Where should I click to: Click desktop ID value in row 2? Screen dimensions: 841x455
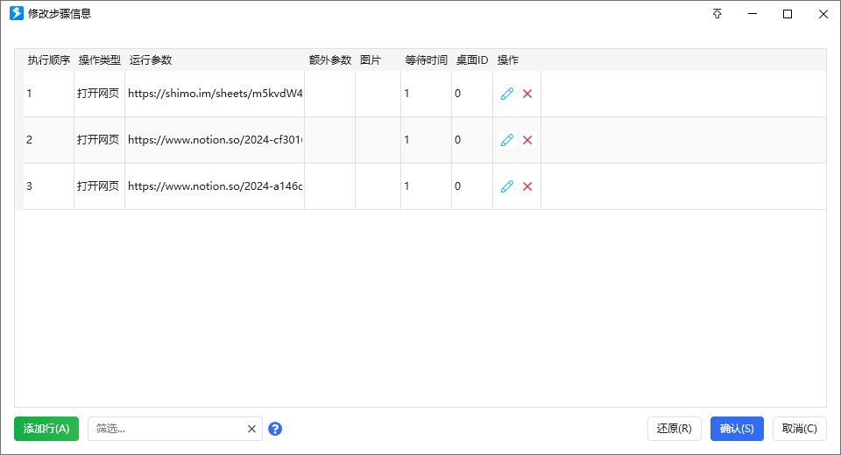(472, 140)
